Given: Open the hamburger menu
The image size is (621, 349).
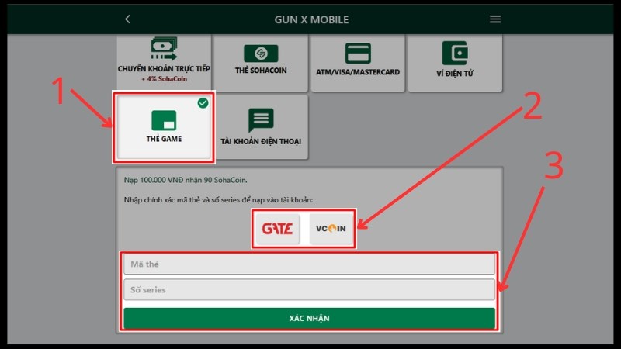Looking at the screenshot, I should [495, 19].
